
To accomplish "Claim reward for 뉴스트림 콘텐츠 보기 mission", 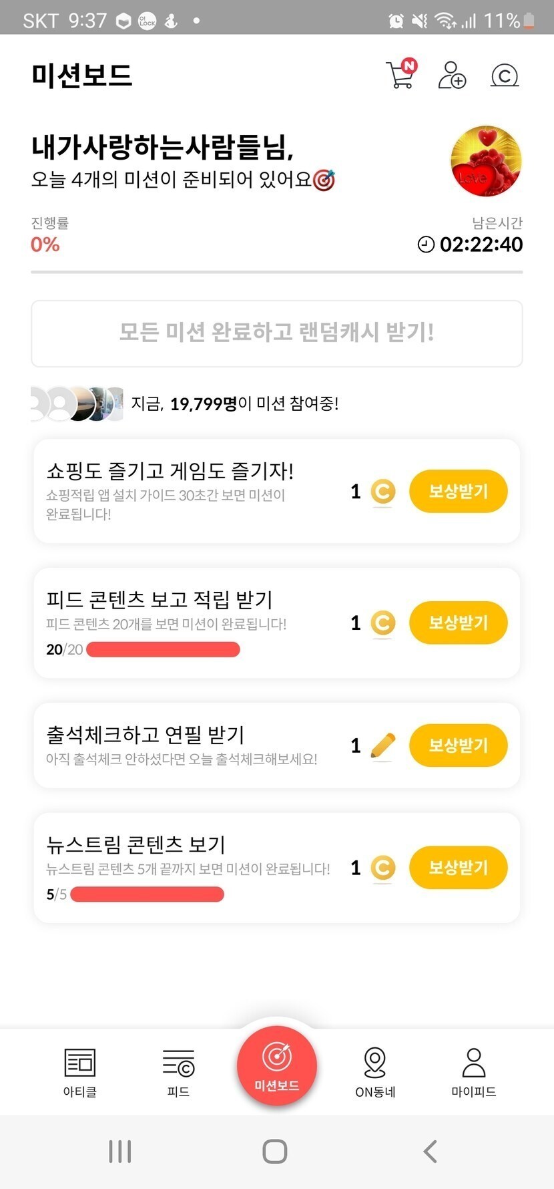I will tap(458, 868).
